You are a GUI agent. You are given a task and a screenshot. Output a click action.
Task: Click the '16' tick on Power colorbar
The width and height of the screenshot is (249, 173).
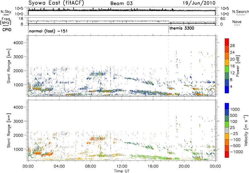(232, 66)
